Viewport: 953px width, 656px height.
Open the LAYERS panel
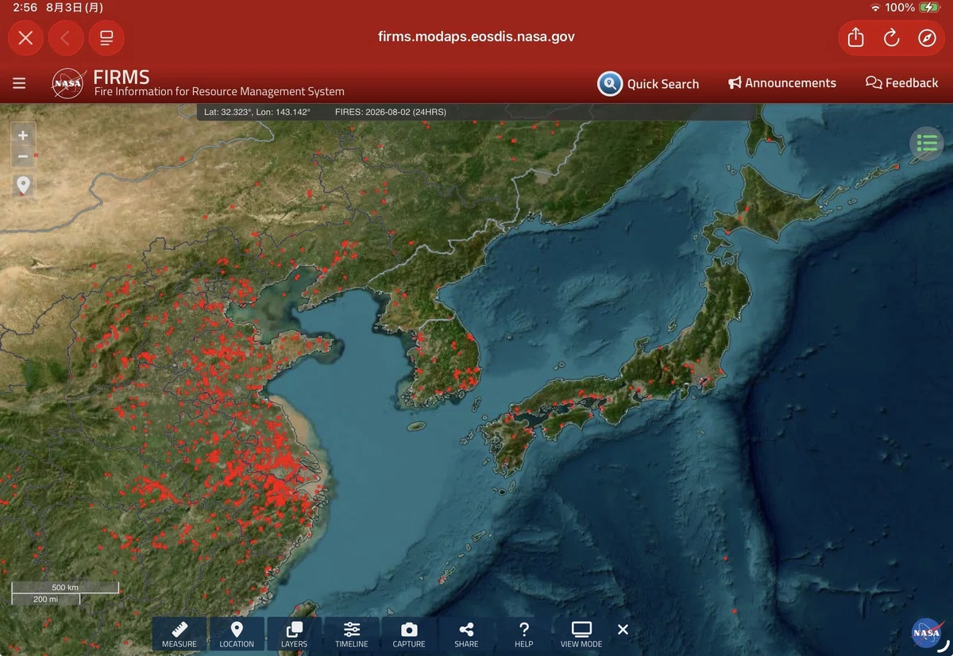(294, 635)
